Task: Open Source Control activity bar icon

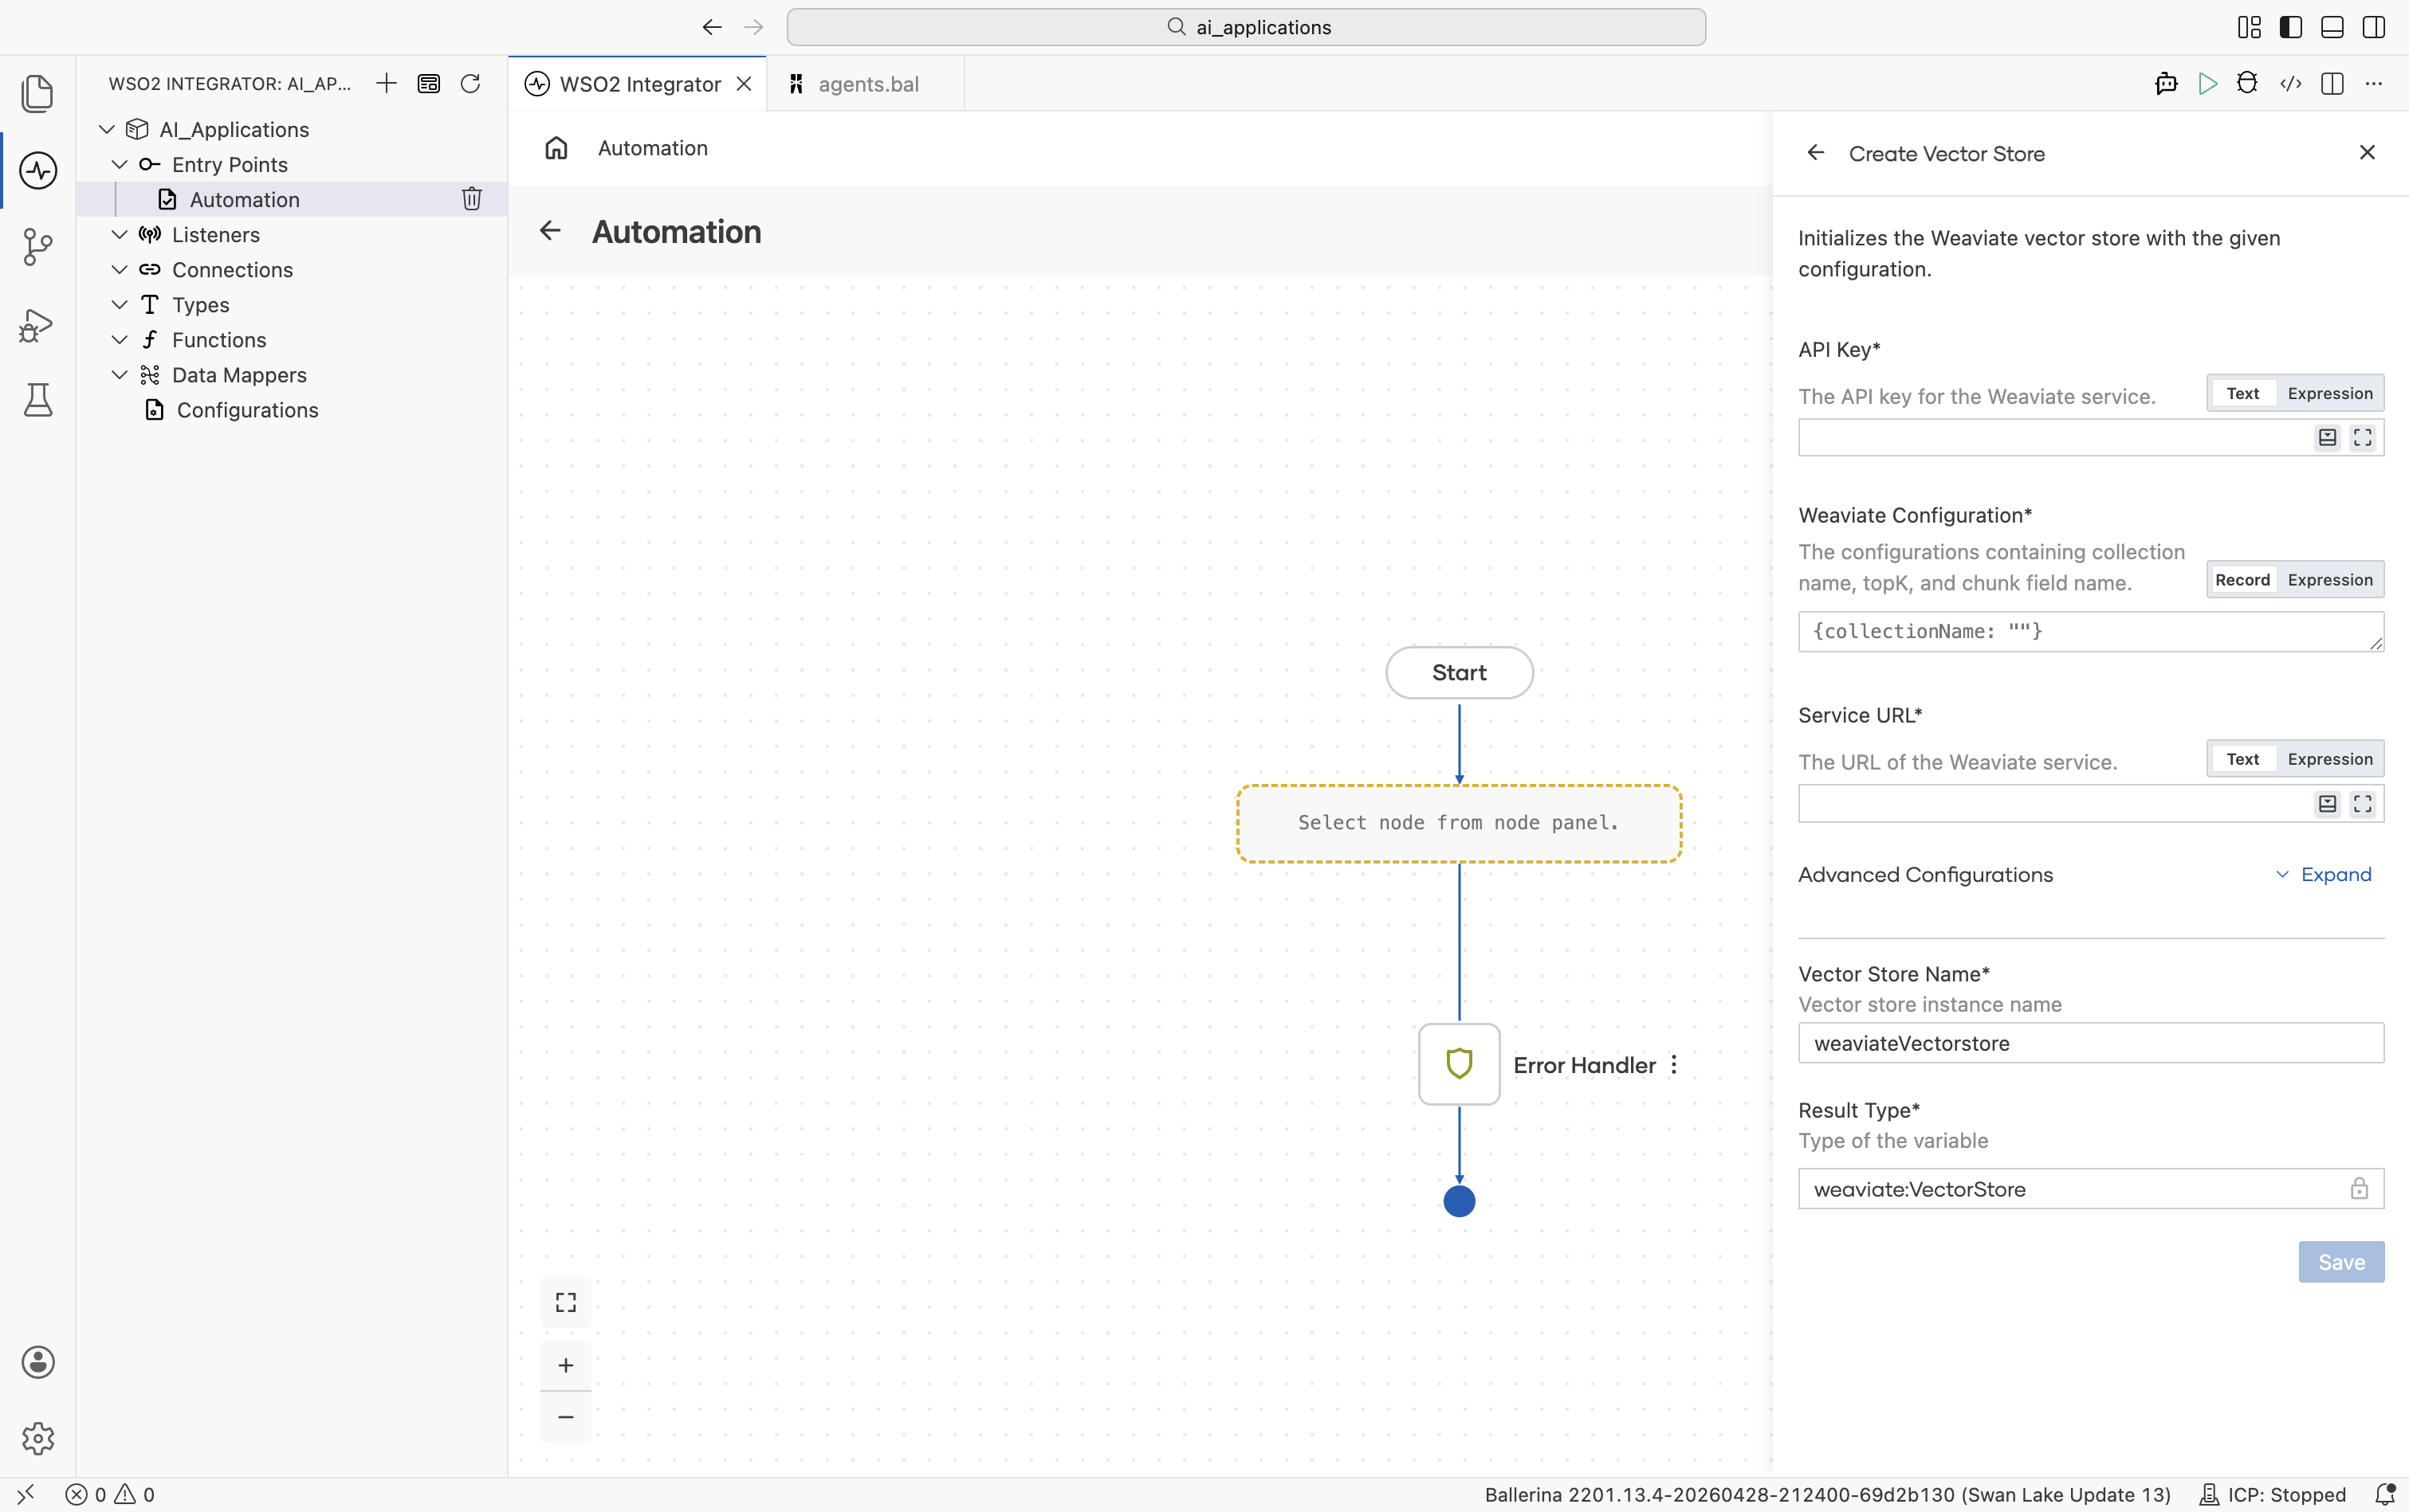Action: point(38,246)
